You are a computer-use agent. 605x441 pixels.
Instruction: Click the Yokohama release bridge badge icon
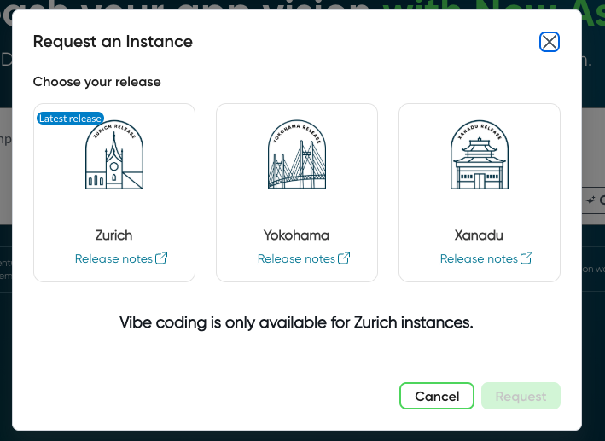point(297,154)
